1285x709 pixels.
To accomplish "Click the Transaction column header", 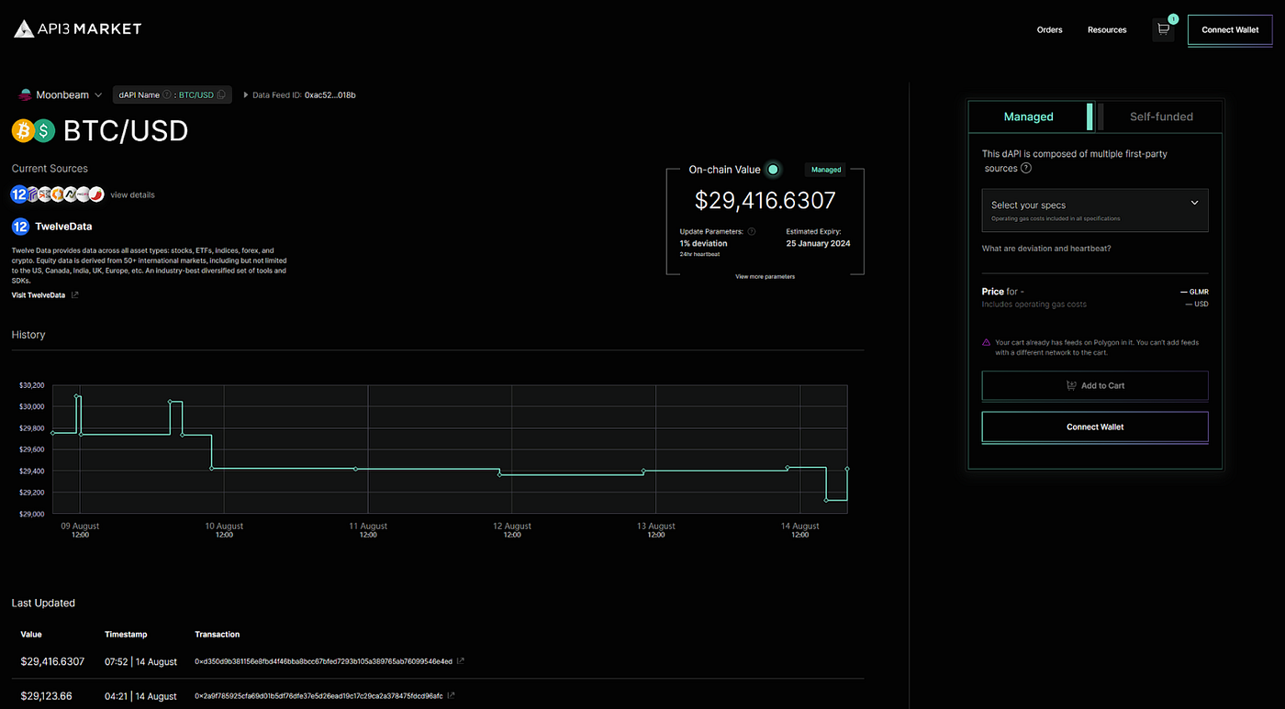I will coord(218,635).
